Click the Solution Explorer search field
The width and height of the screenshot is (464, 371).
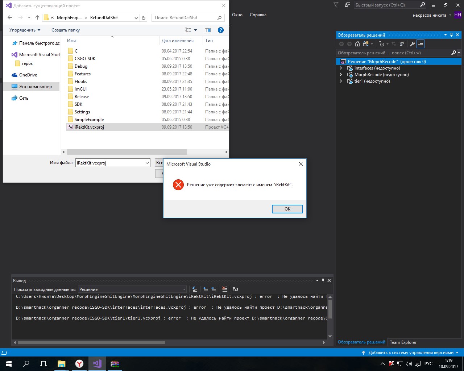393,53
